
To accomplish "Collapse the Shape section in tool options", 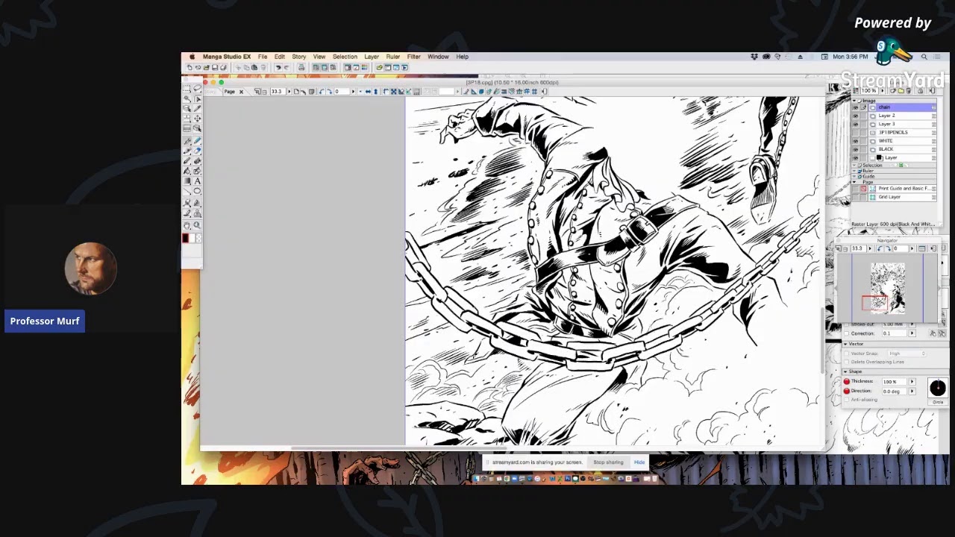I will click(845, 371).
